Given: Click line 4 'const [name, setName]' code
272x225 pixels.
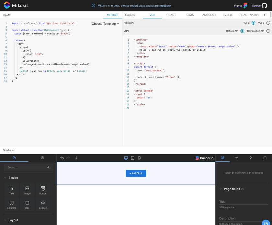Looking at the screenshot, I should [43, 33].
